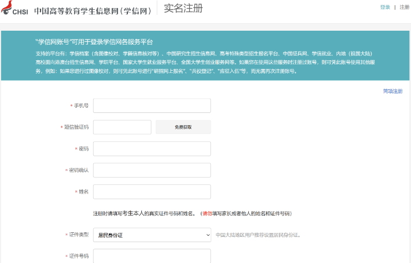Image resolution: width=411 pixels, height=263 pixels.
Task: Click the 注册时请填写考生本人 notice text
Action: (145, 213)
